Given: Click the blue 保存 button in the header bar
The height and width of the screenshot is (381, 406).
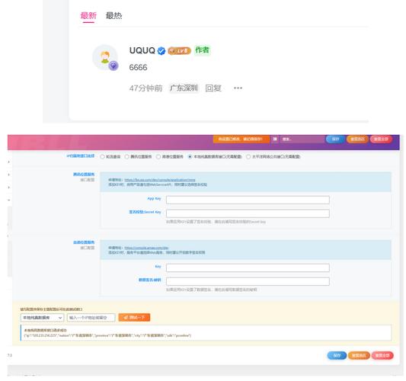Looking at the screenshot, I should 335,139.
